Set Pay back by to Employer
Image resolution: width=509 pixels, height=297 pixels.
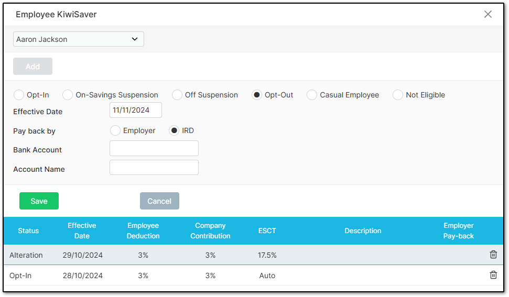(x=115, y=130)
